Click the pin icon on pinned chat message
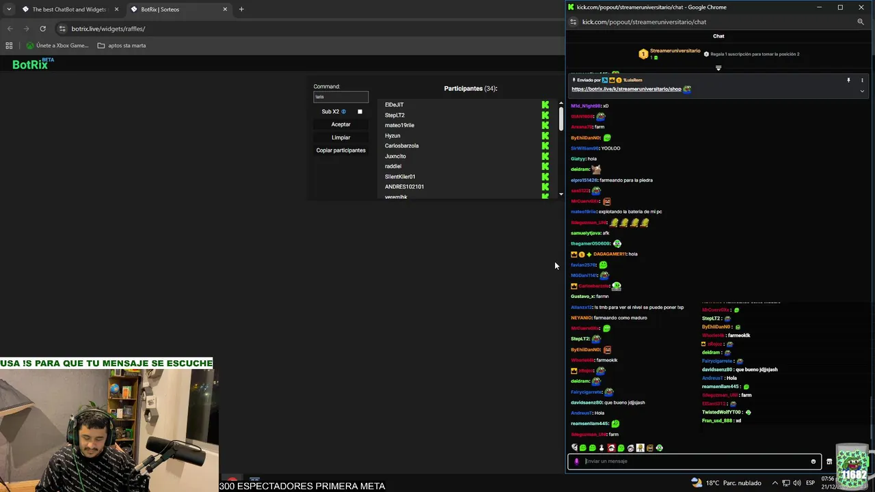875x492 pixels. 848,80
